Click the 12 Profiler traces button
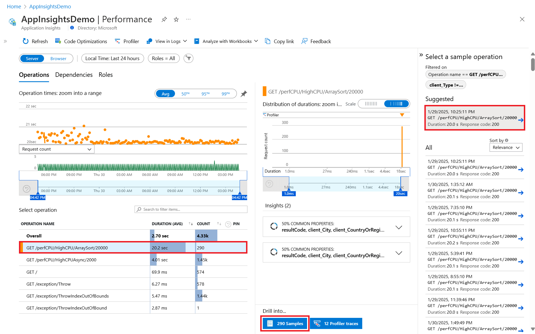Image resolution: width=535 pixels, height=334 pixels. tap(336, 323)
